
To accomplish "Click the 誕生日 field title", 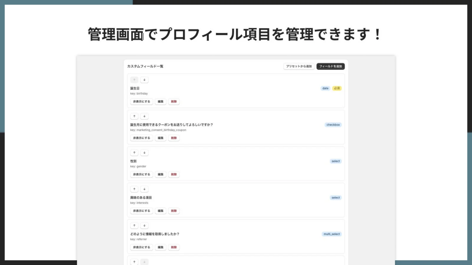I will click(x=135, y=88).
